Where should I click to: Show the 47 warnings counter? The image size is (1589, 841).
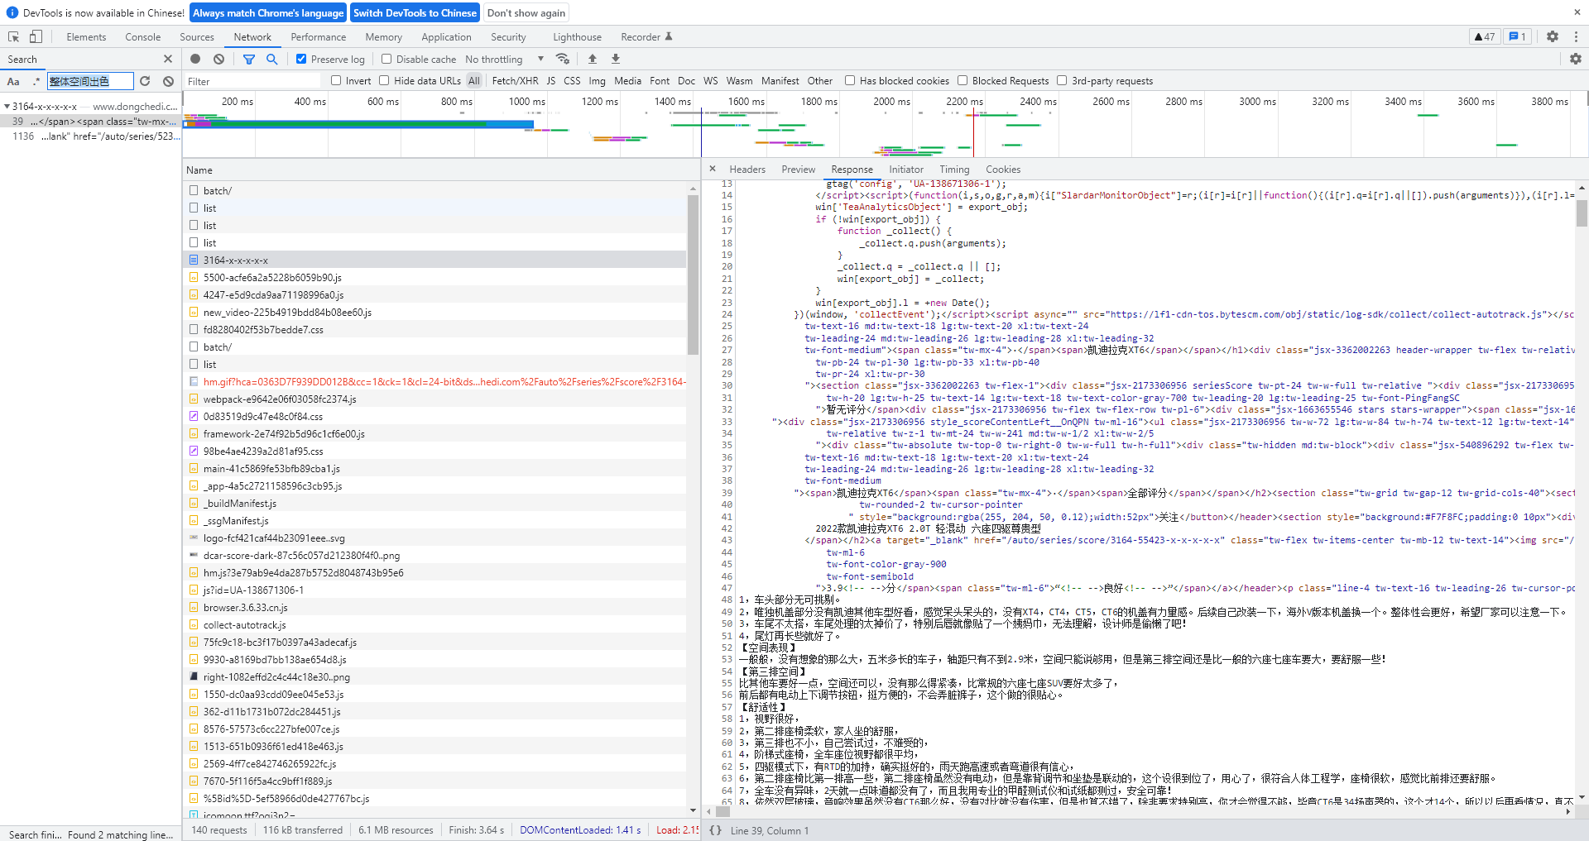pyautogui.click(x=1485, y=36)
